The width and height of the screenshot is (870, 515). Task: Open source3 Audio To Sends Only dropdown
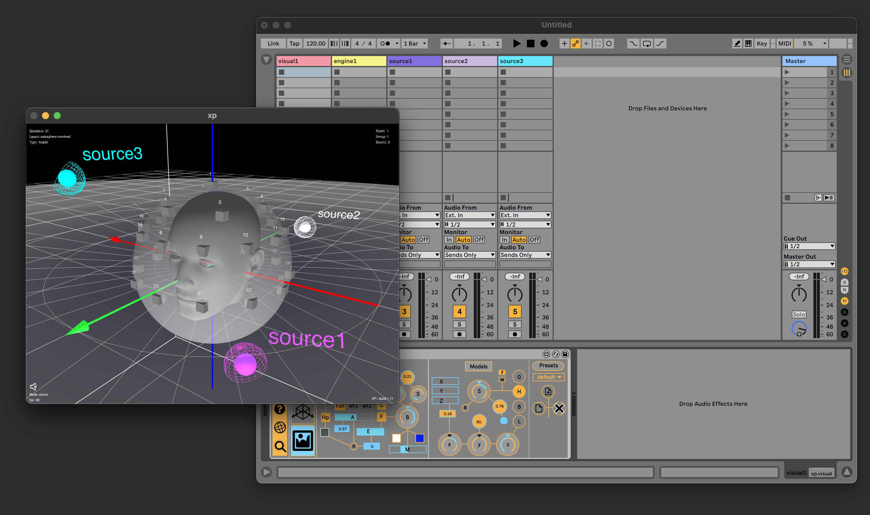click(x=525, y=255)
